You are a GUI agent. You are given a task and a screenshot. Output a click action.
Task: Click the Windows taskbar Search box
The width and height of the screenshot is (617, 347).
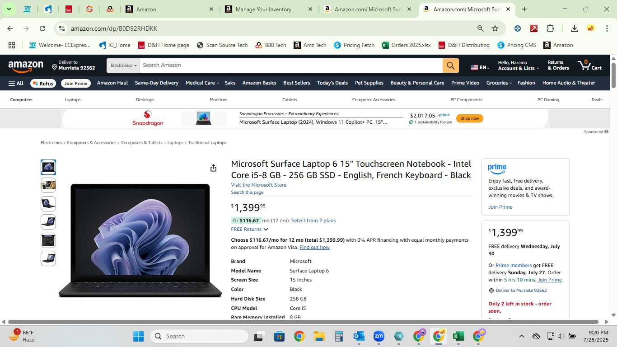[199, 336]
